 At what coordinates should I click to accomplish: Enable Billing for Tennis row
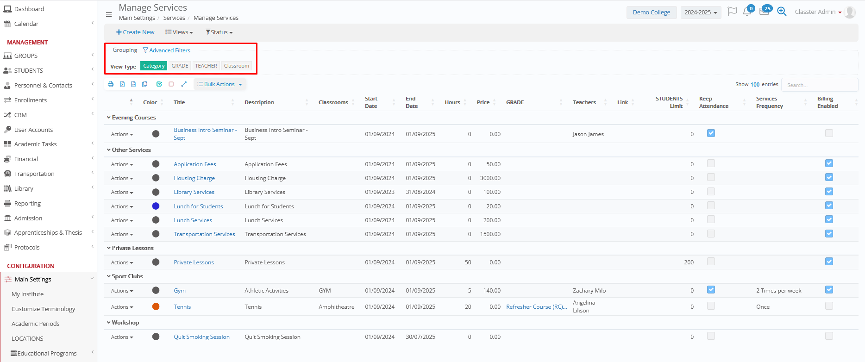click(x=829, y=306)
